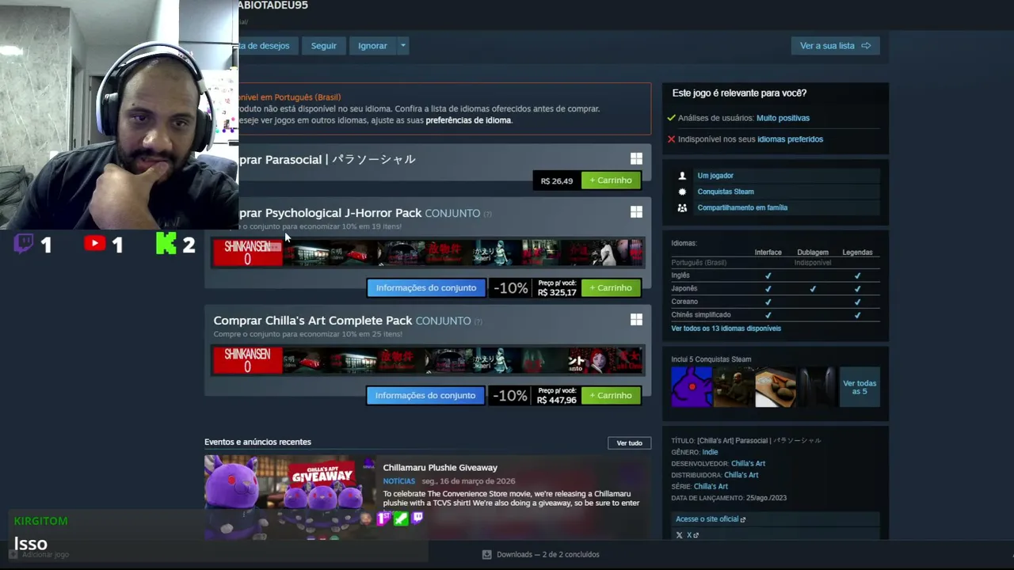Image resolution: width=1014 pixels, height=570 pixels.
Task: Click the help question mark beside Chilla's Art Complete Pack CONJUNTO
Action: (x=478, y=321)
